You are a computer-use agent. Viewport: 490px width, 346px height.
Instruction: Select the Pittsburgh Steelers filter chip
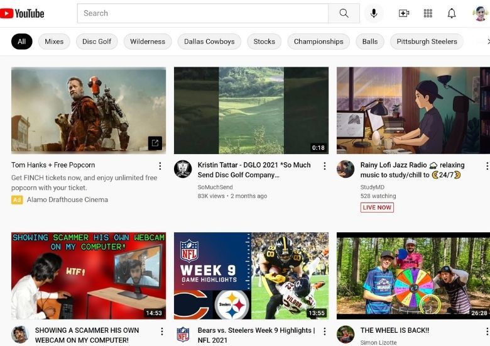point(427,42)
